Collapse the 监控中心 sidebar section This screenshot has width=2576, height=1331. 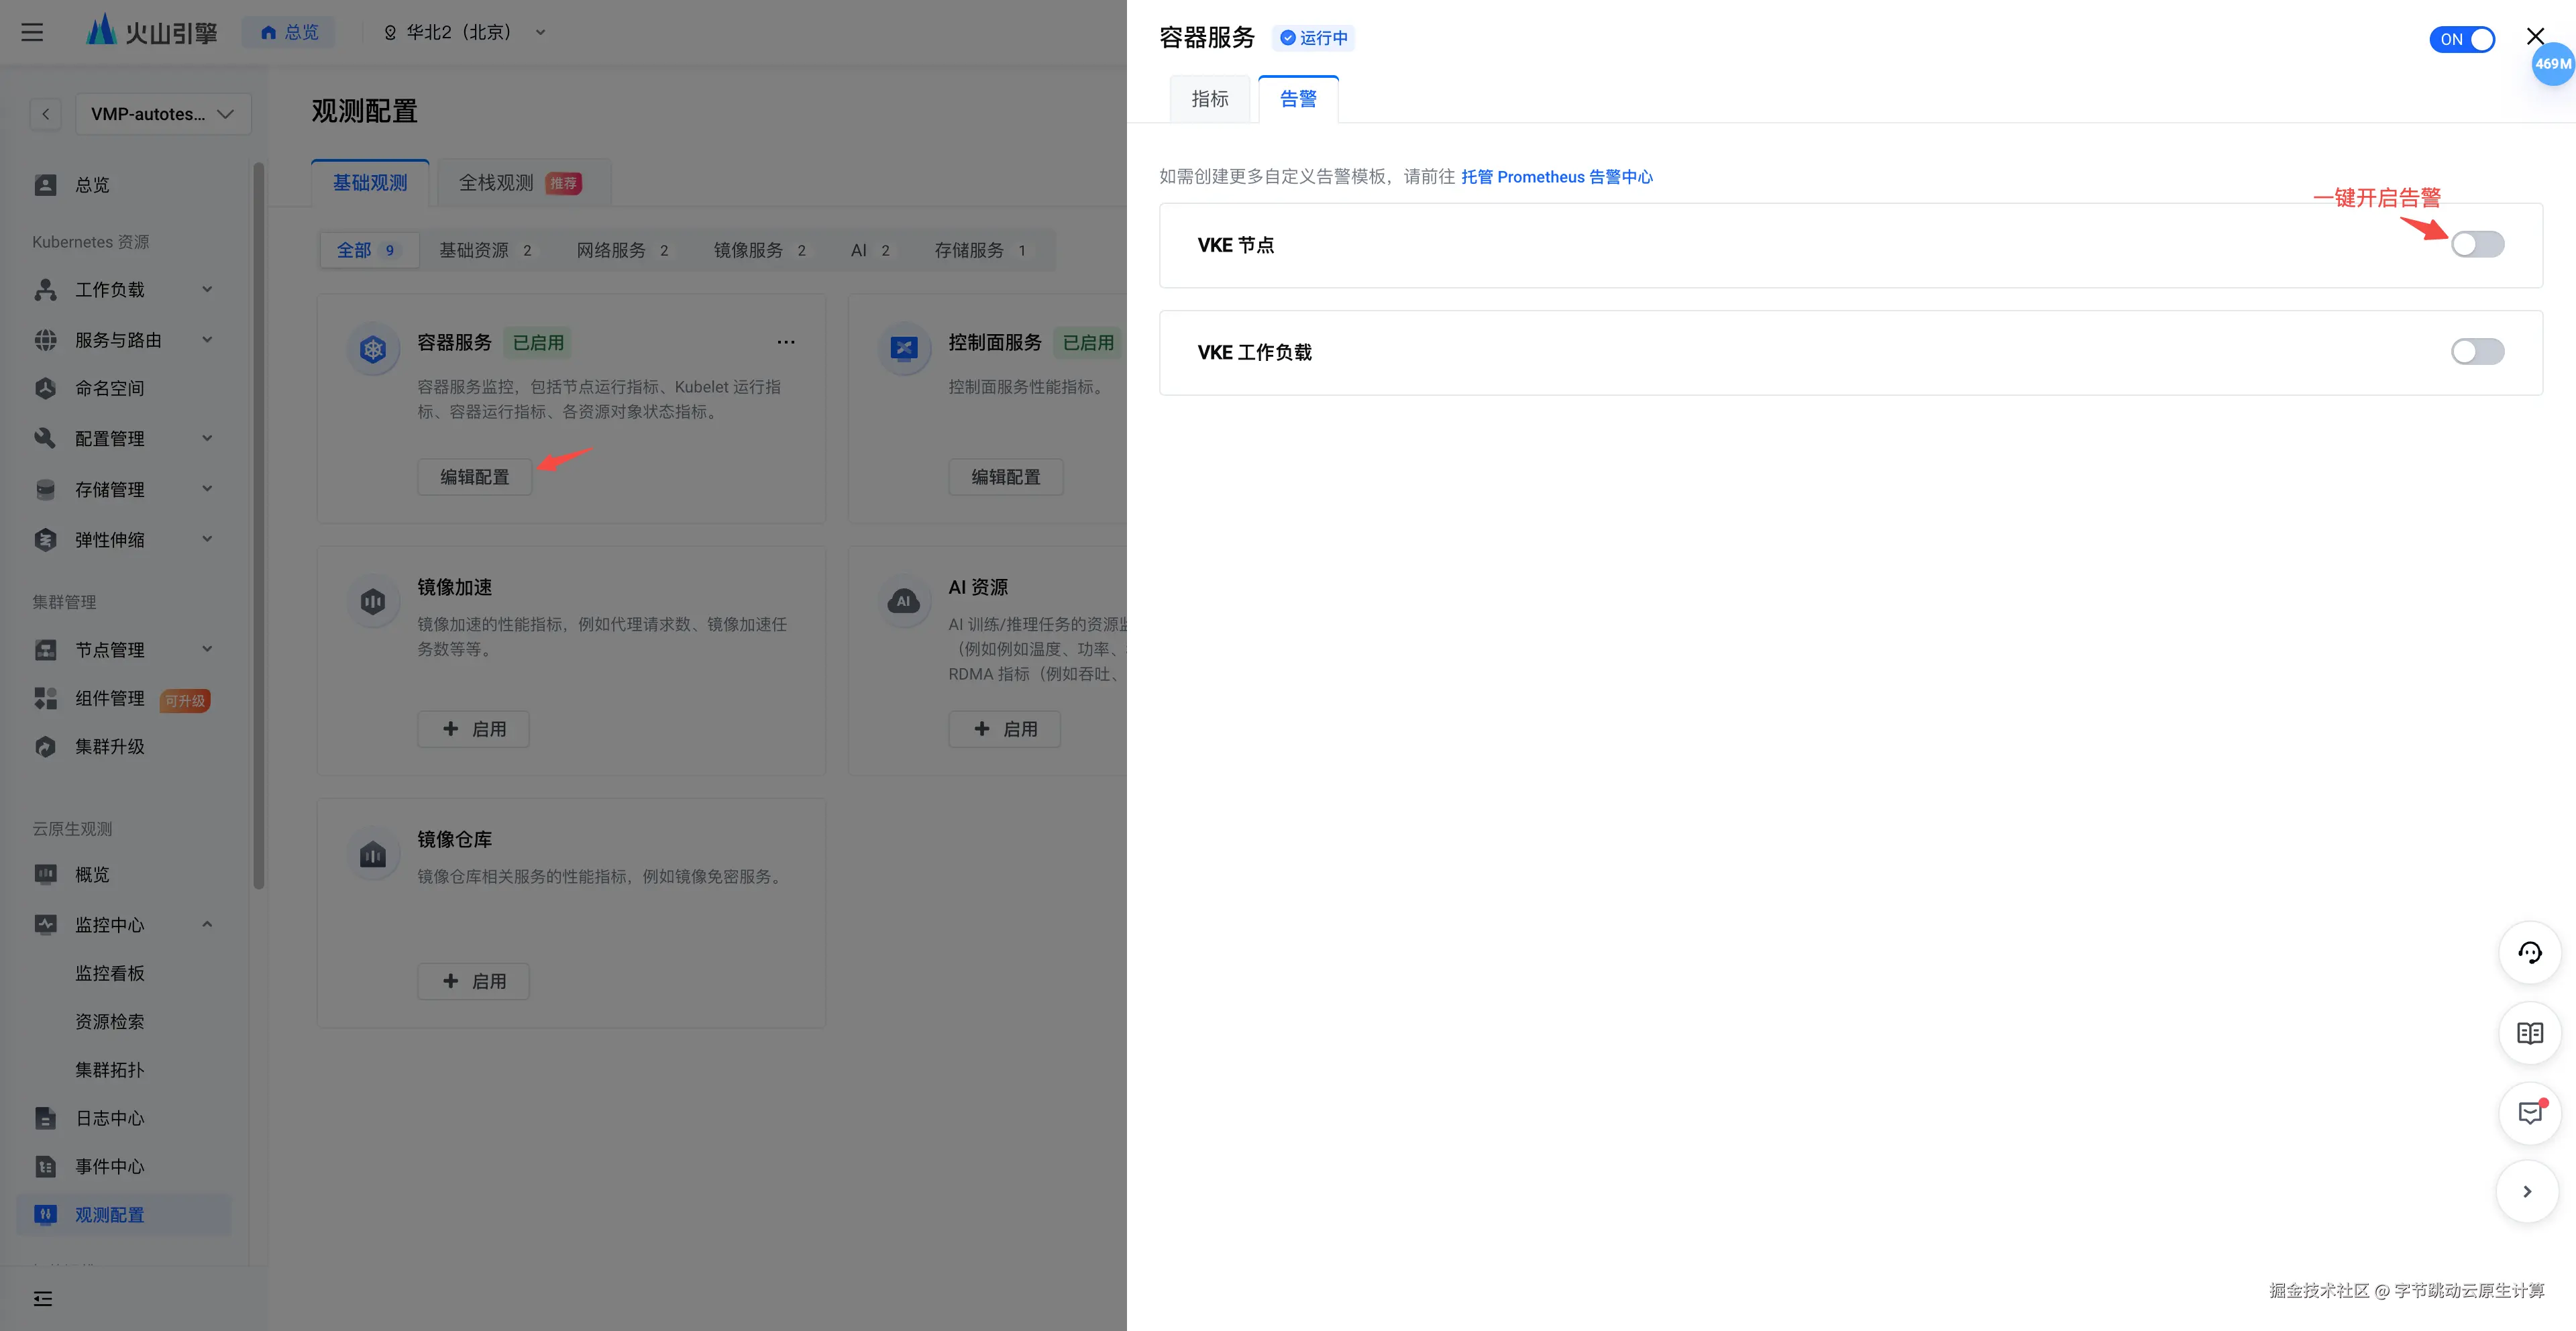(207, 924)
